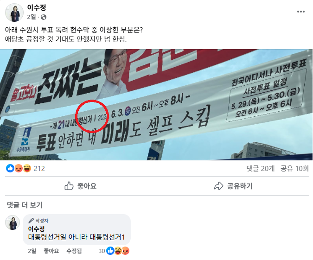This screenshot has height=260, width=313.
Task: Click the 공유하기 share button
Action: [233, 186]
